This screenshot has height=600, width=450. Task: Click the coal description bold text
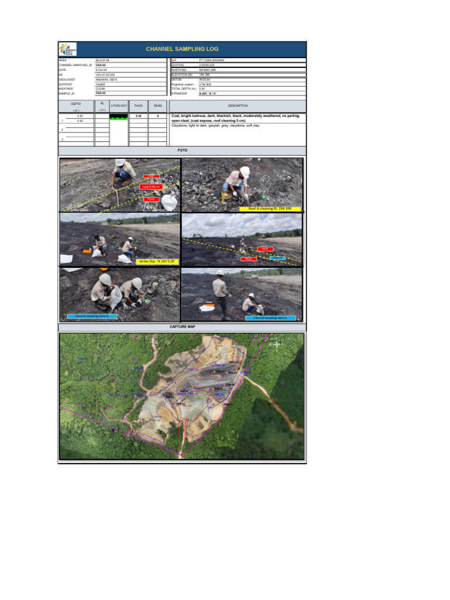pos(236,118)
